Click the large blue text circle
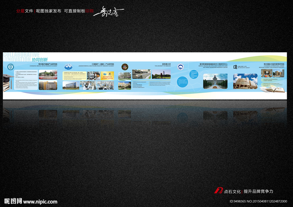293x207 pixels. [182, 82]
